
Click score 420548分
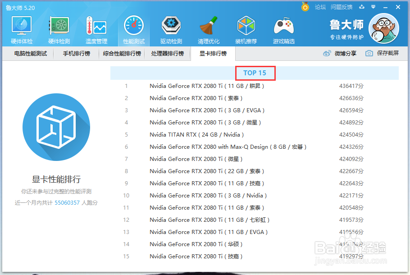(x=351, y=208)
